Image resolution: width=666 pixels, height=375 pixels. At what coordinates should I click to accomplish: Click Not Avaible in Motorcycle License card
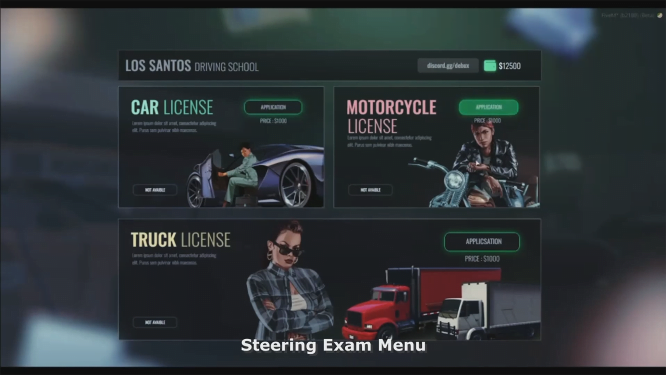pyautogui.click(x=370, y=190)
